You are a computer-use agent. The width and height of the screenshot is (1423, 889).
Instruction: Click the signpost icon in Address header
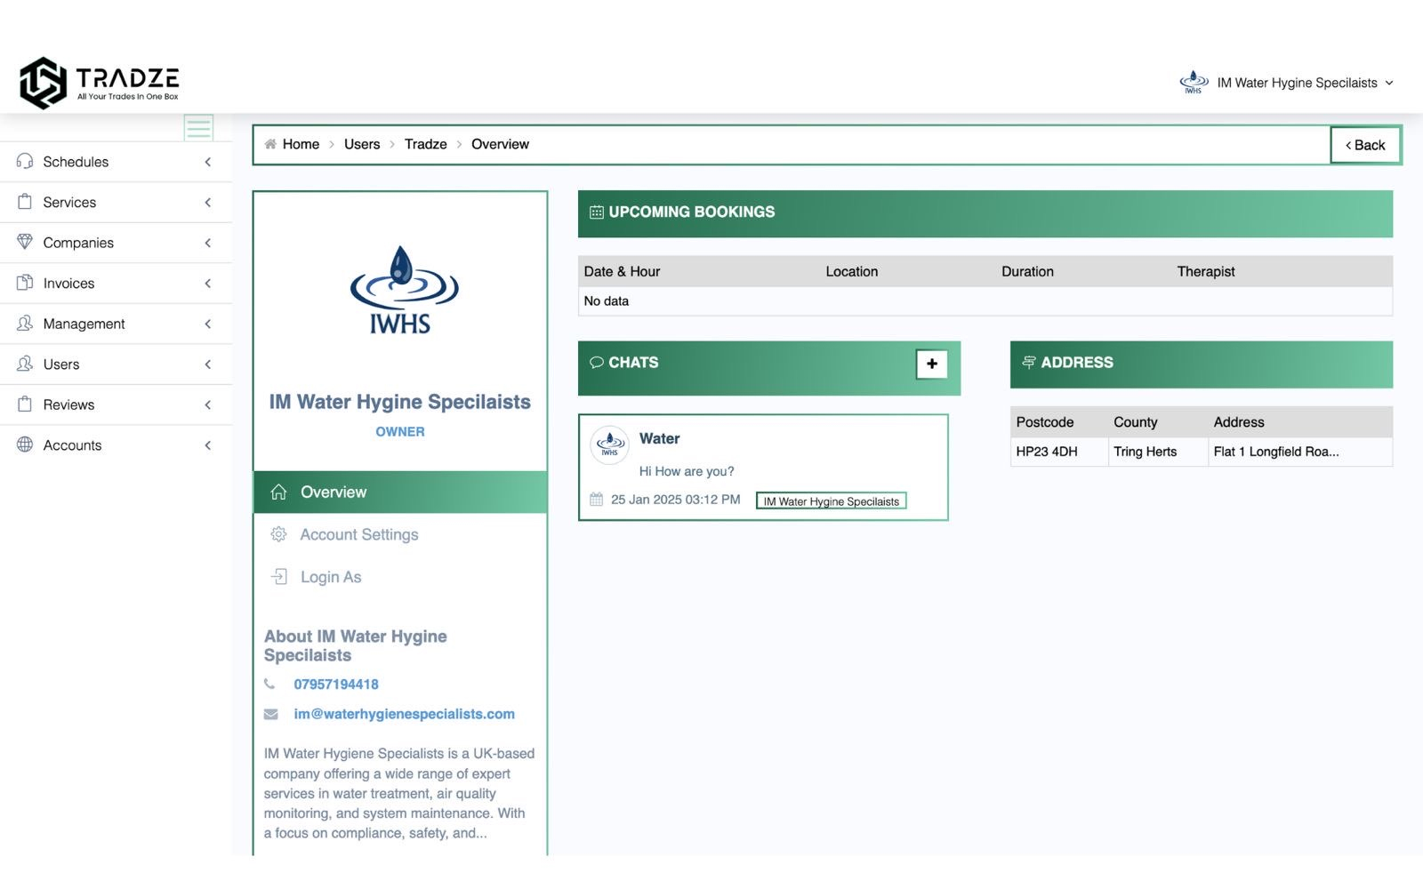(1029, 362)
